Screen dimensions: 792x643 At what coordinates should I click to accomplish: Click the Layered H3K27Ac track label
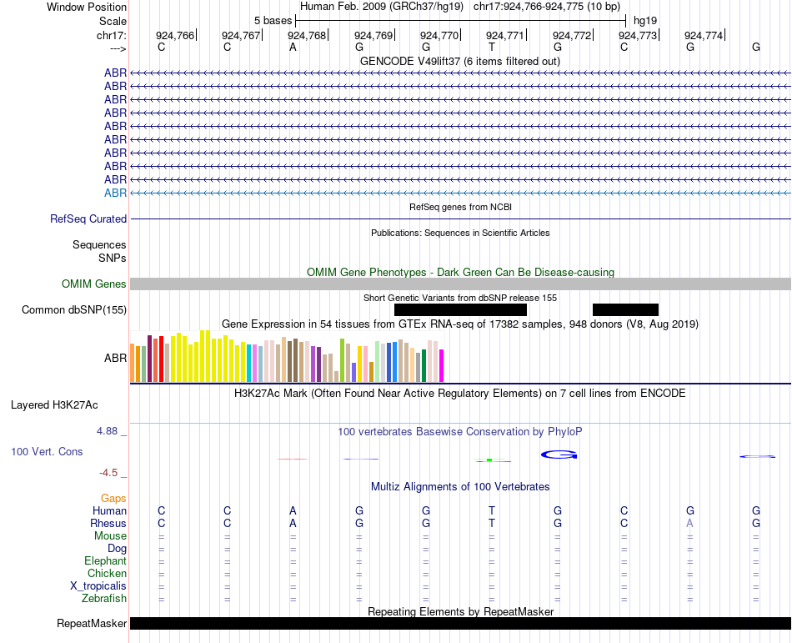54,405
